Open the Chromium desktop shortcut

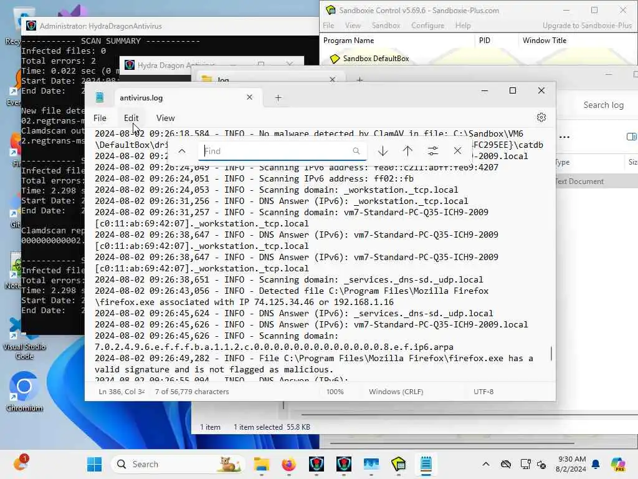pos(24,391)
